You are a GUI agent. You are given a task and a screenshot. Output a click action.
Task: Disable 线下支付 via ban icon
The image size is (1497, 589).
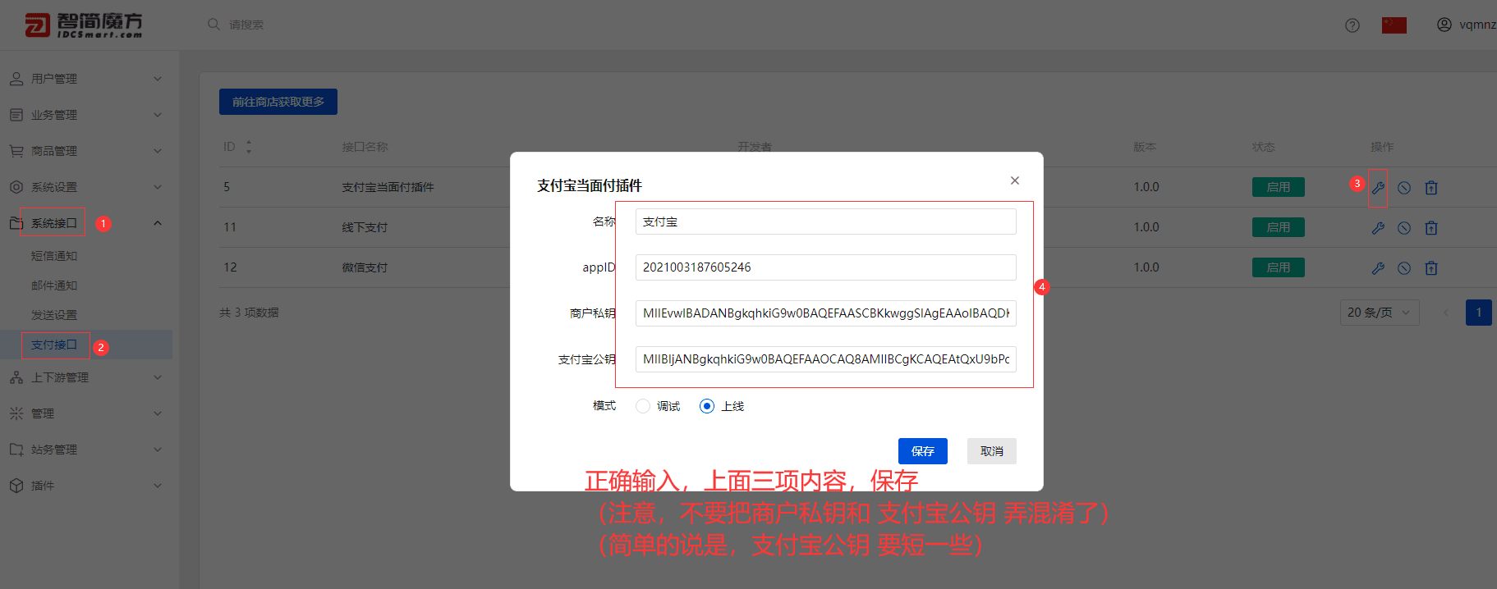[x=1404, y=228]
